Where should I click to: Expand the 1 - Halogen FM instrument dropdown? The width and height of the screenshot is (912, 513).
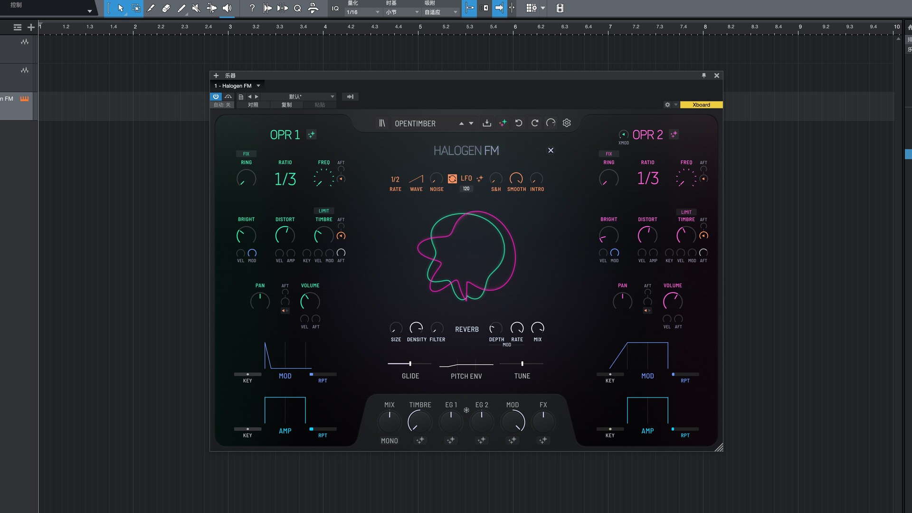point(258,86)
